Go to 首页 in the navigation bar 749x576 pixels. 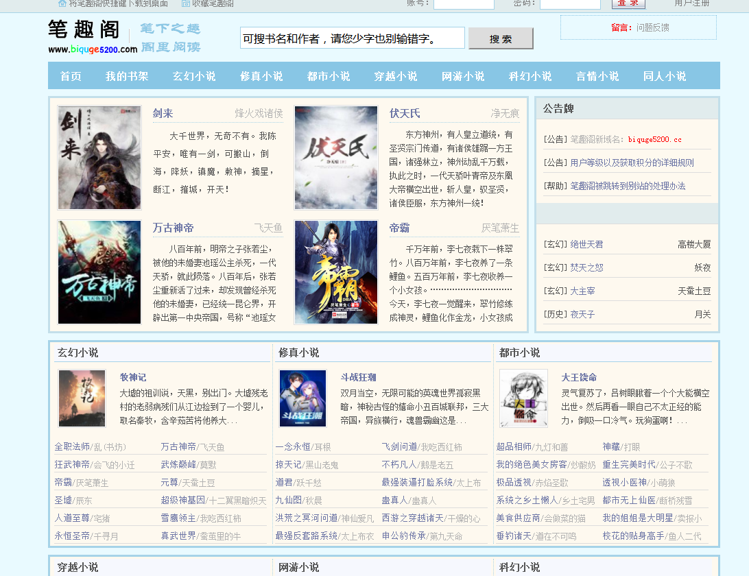(71, 76)
